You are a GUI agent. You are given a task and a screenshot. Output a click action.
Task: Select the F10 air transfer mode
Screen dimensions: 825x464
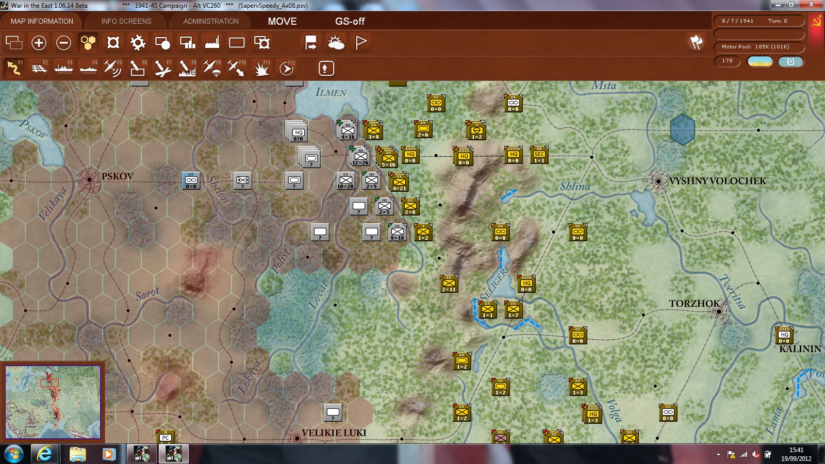point(237,68)
